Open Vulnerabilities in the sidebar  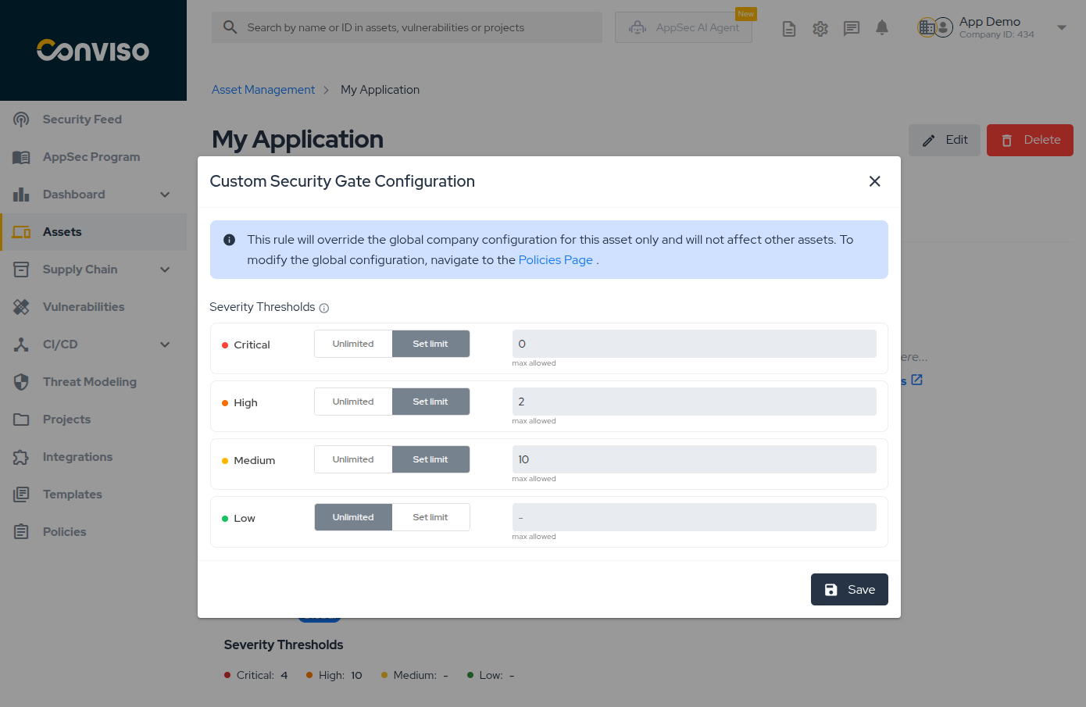pyautogui.click(x=84, y=307)
